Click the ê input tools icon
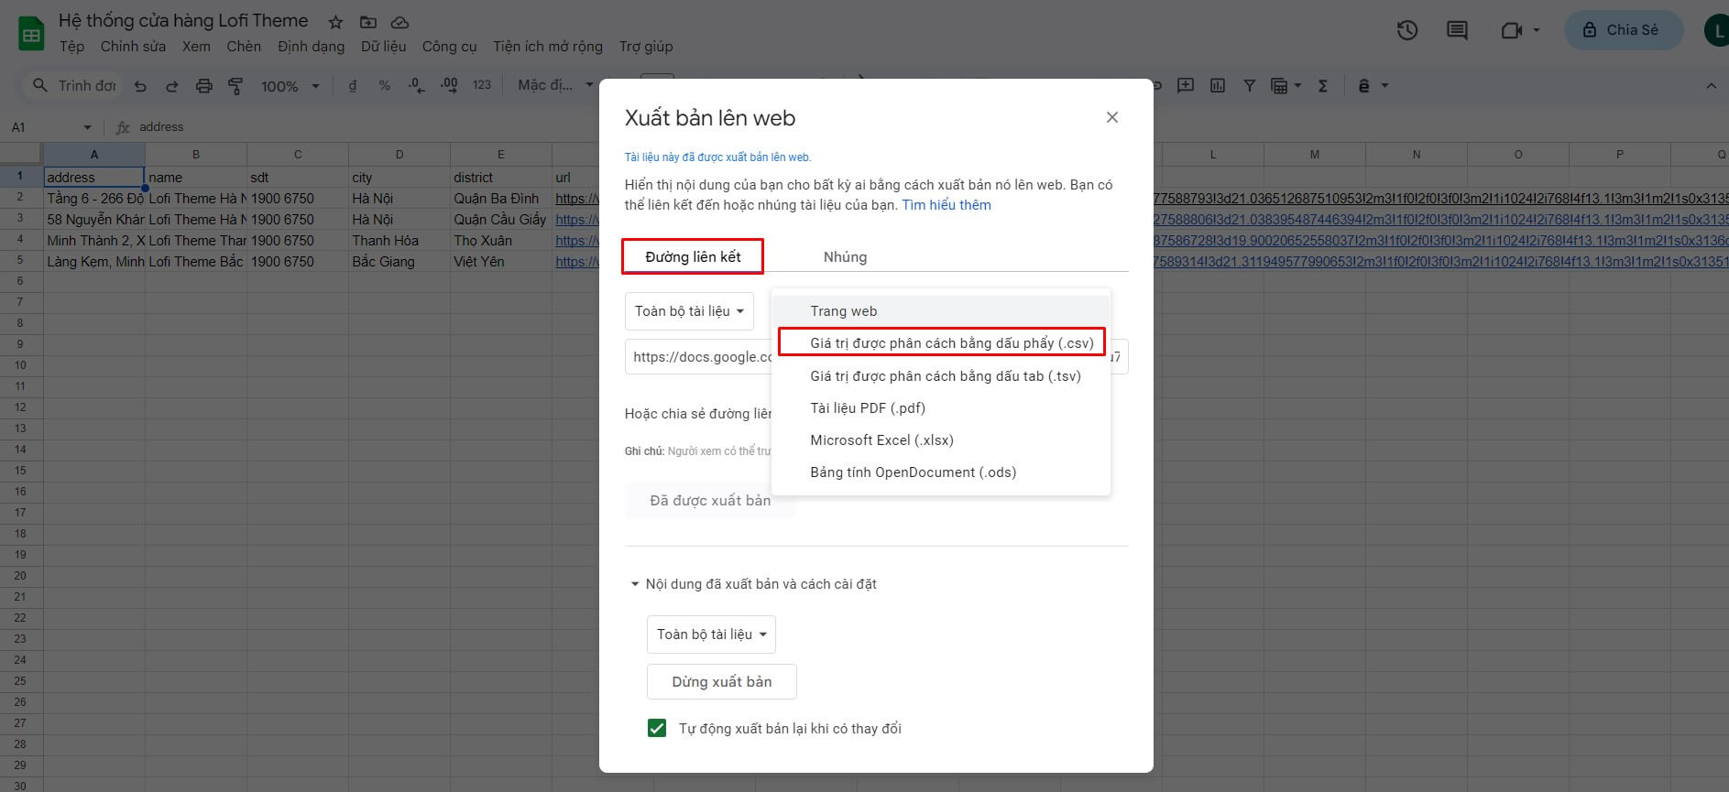Image resolution: width=1729 pixels, height=792 pixels. coord(1363,85)
